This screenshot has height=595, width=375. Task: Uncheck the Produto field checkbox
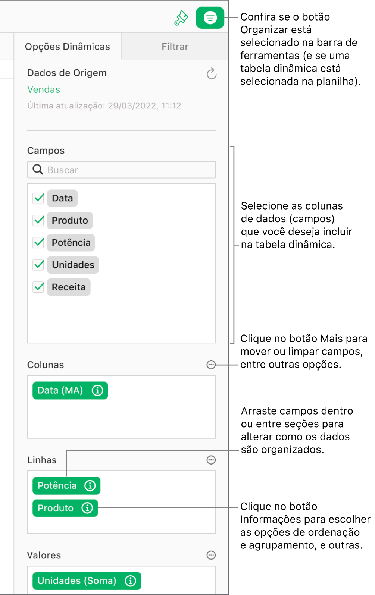(38, 220)
